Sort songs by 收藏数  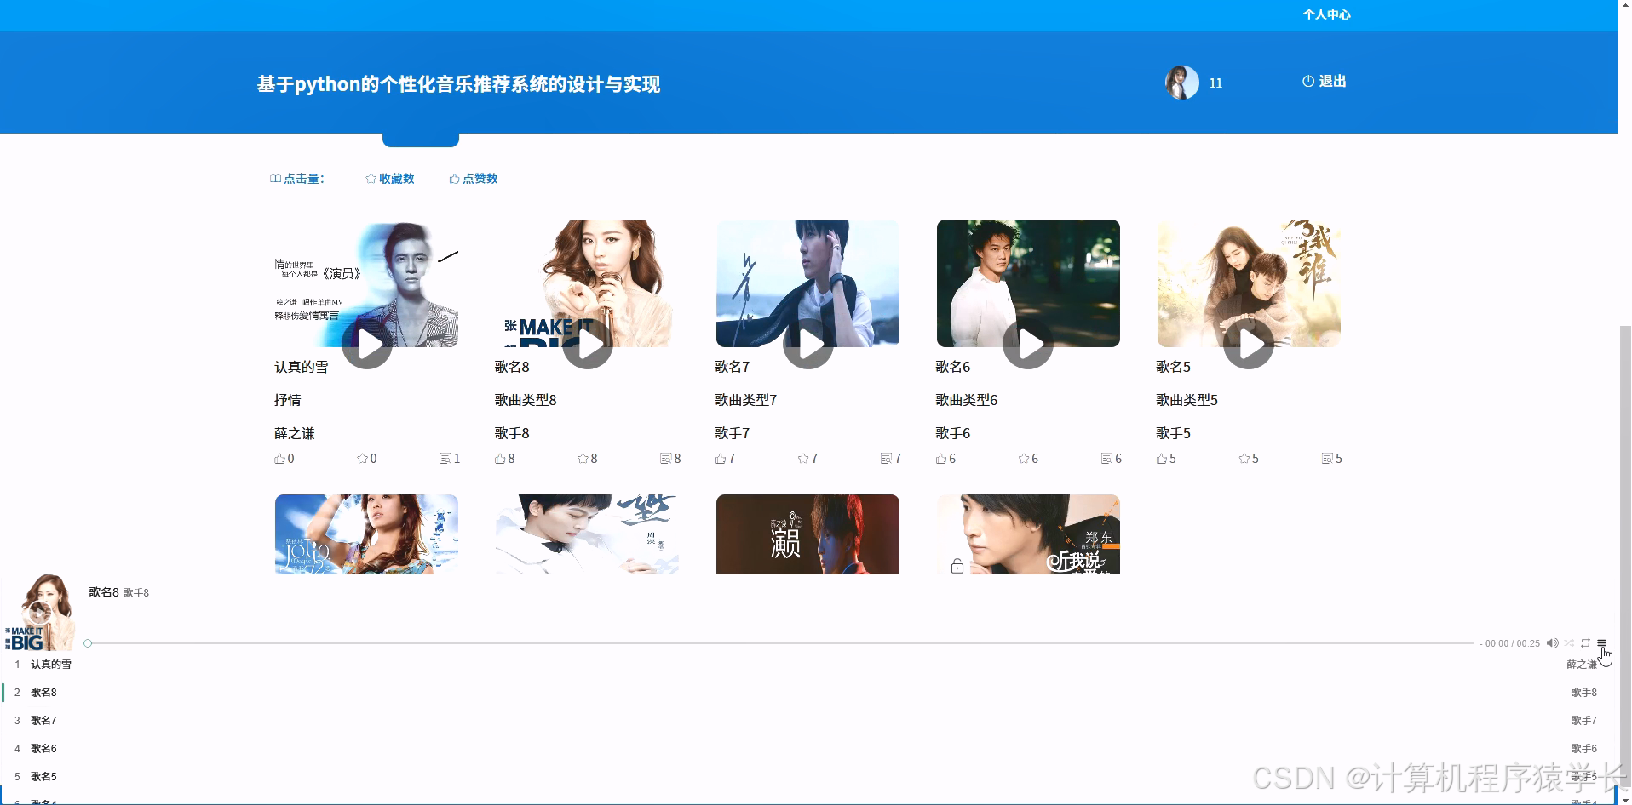click(390, 179)
